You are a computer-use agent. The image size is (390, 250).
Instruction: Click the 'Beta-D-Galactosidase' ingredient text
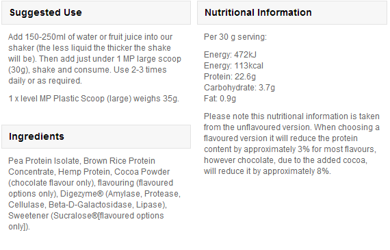click(x=91, y=204)
